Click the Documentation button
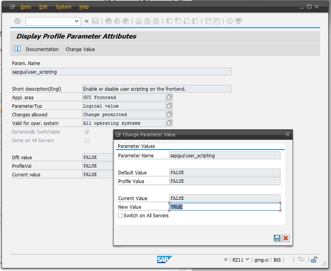Image resolution: width=331 pixels, height=271 pixels. coord(42,49)
